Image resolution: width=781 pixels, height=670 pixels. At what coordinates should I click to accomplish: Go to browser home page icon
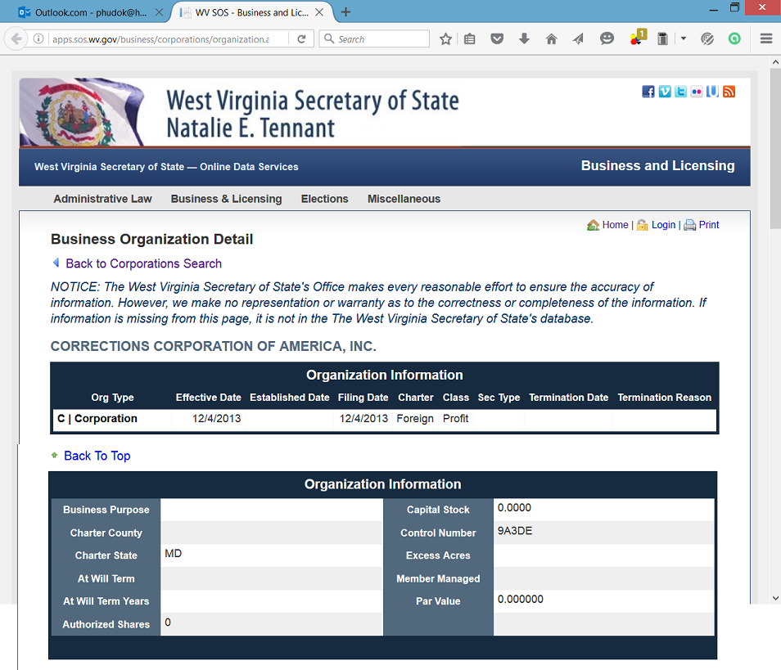(x=552, y=38)
